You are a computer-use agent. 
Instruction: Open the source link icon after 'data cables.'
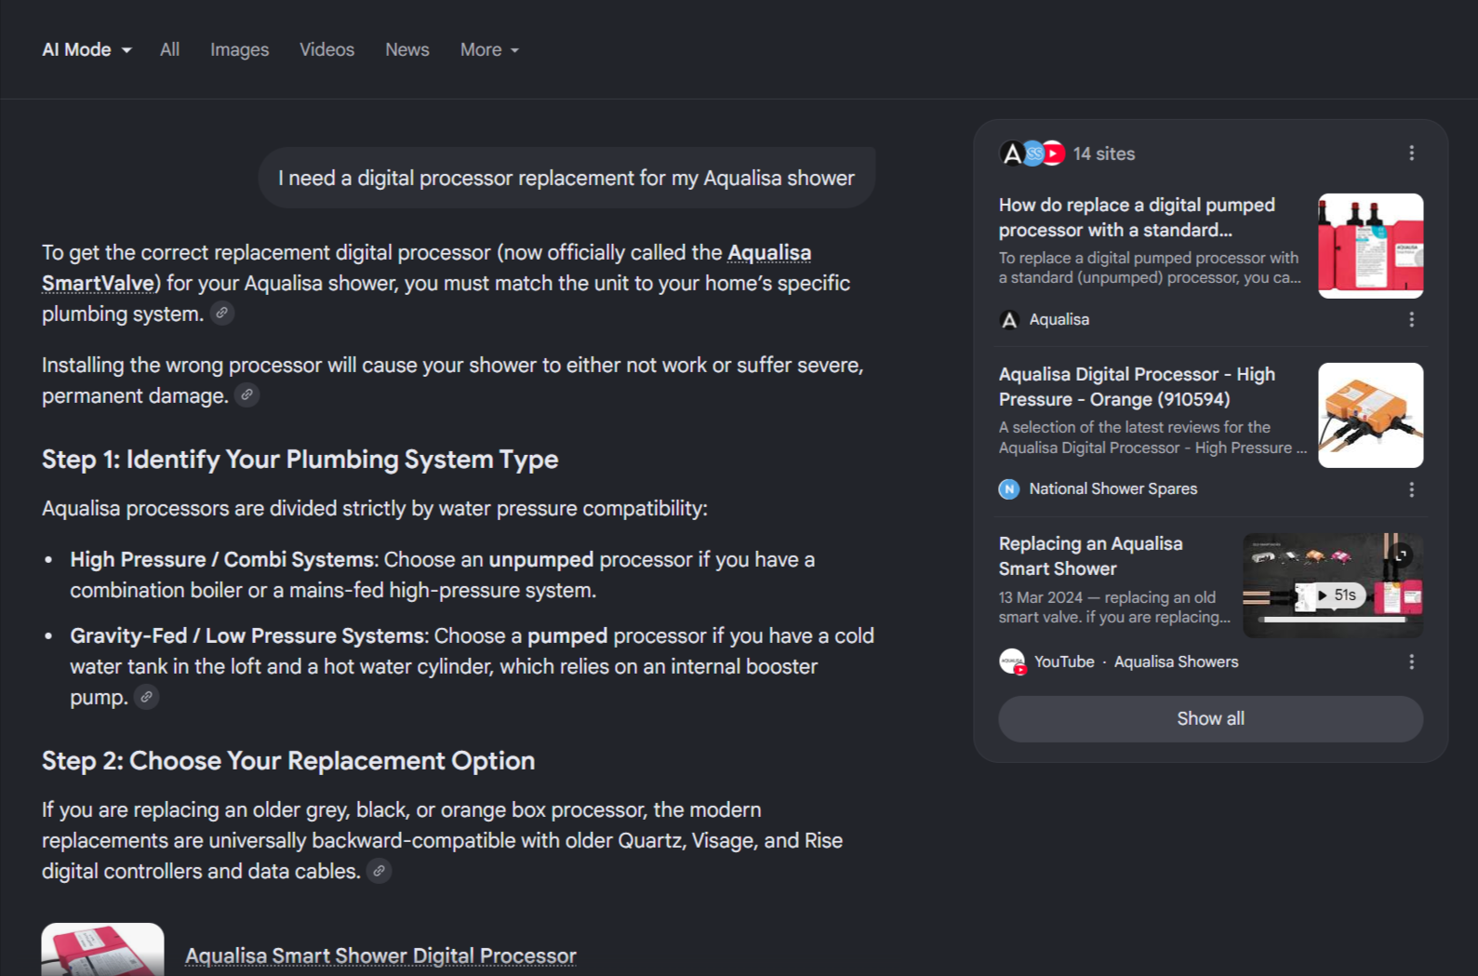379,871
